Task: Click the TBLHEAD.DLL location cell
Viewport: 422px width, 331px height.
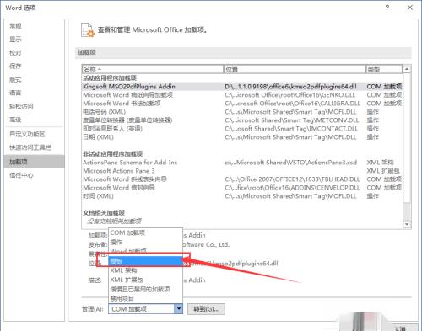Action: point(292,179)
